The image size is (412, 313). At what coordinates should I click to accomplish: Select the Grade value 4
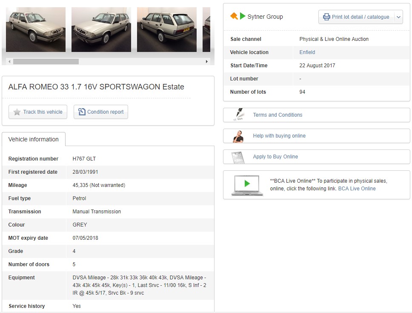(x=74, y=251)
